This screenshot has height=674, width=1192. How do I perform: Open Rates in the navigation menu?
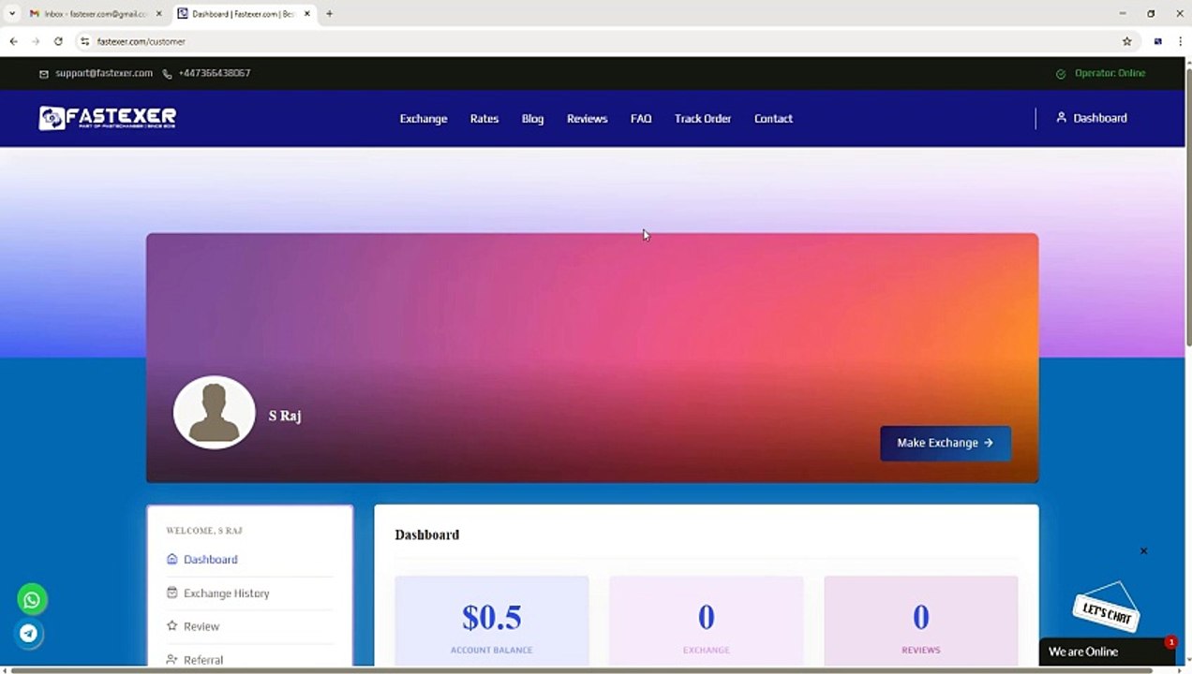click(x=484, y=119)
